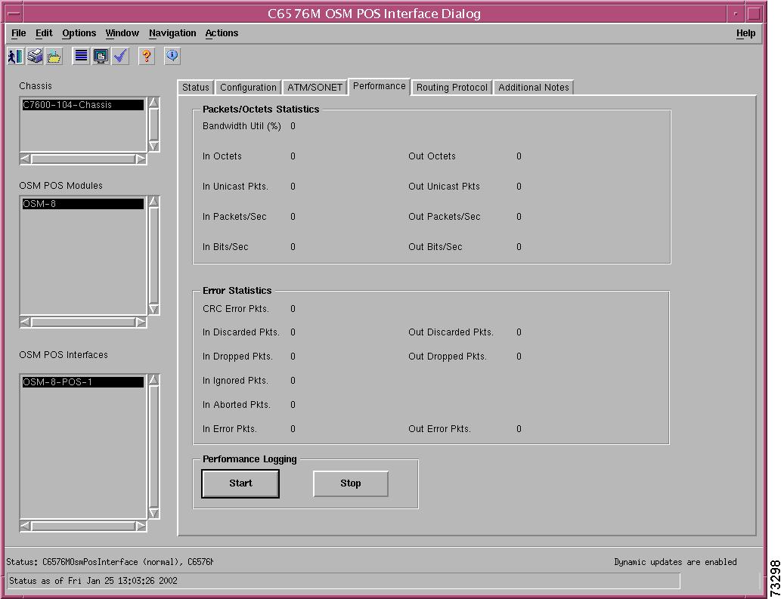Click the In Octets label
This screenshot has width=784, height=599.
(222, 156)
